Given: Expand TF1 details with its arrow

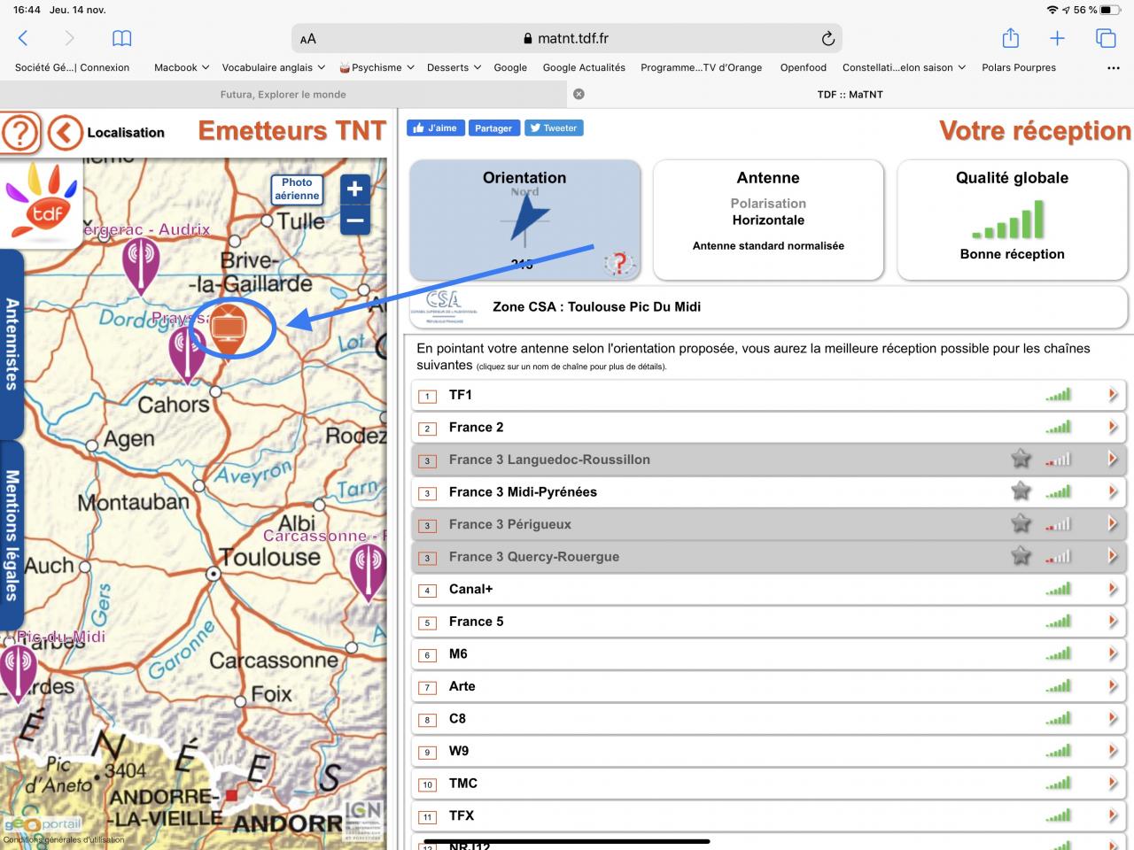Looking at the screenshot, I should tap(1113, 395).
